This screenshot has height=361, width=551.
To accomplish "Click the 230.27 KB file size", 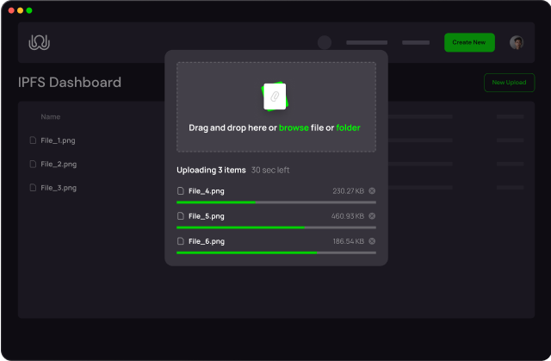I will click(348, 191).
